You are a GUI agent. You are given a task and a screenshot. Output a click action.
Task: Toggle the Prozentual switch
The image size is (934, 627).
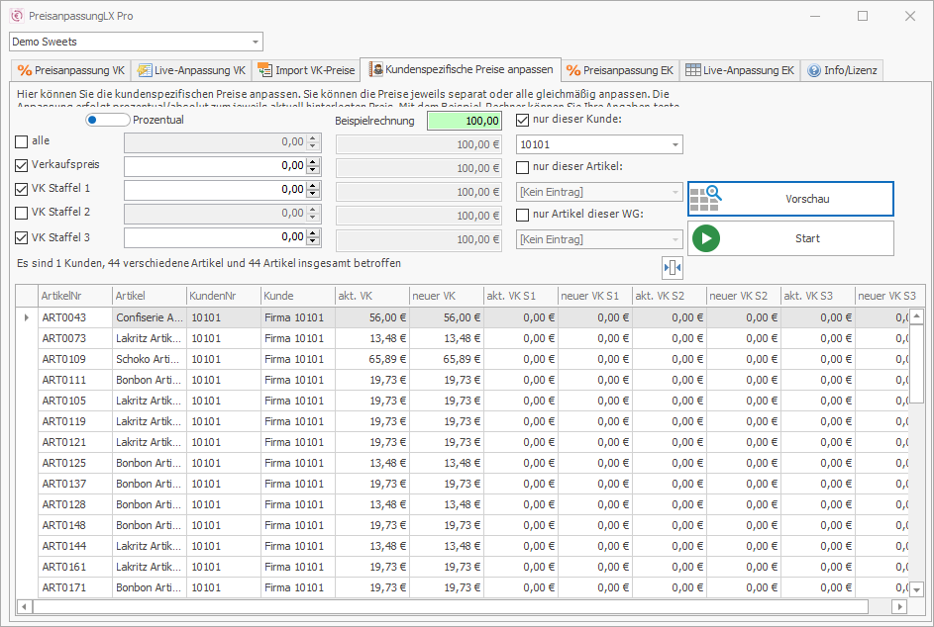[107, 120]
